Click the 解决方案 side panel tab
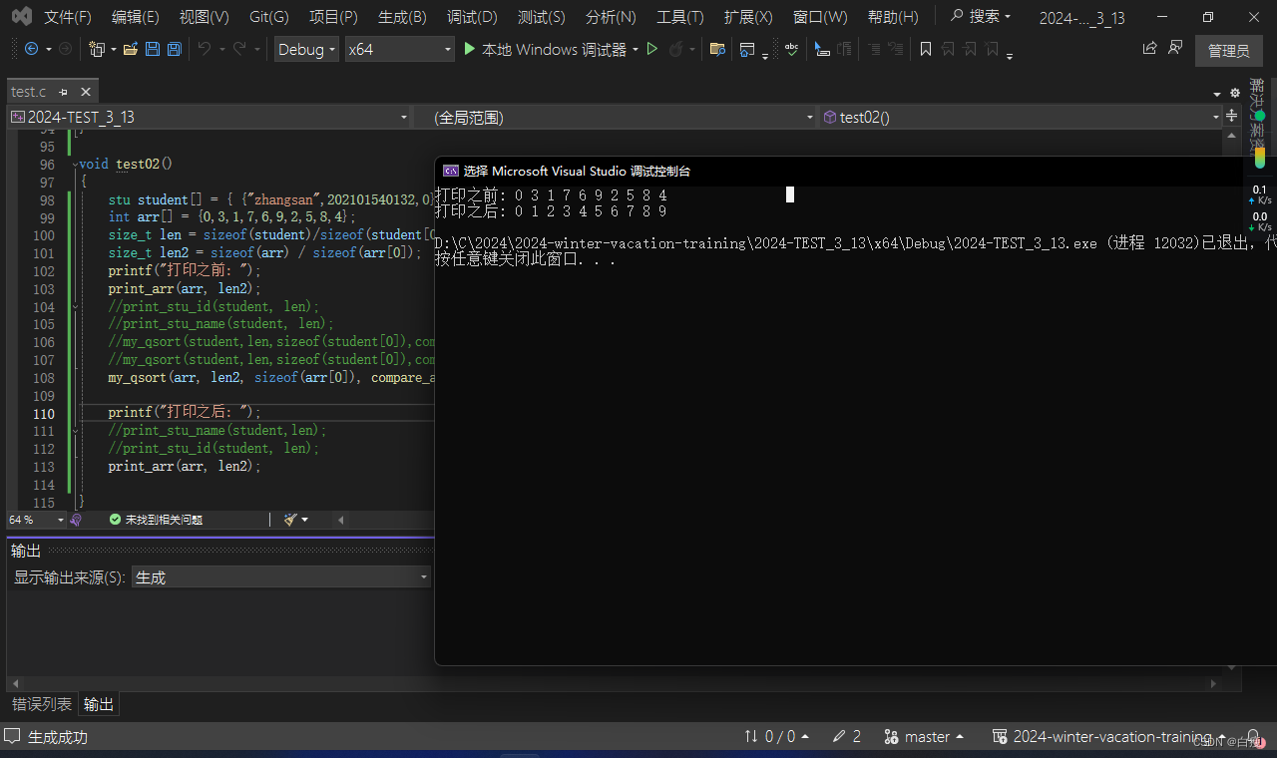The width and height of the screenshot is (1277, 758). [1258, 115]
